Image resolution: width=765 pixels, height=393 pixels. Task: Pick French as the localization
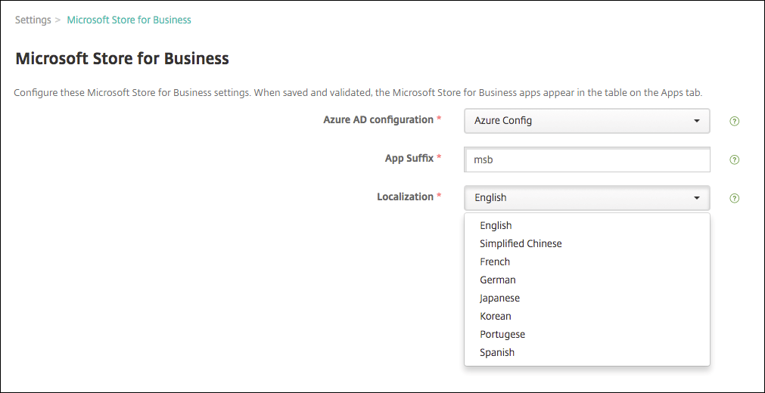click(495, 261)
